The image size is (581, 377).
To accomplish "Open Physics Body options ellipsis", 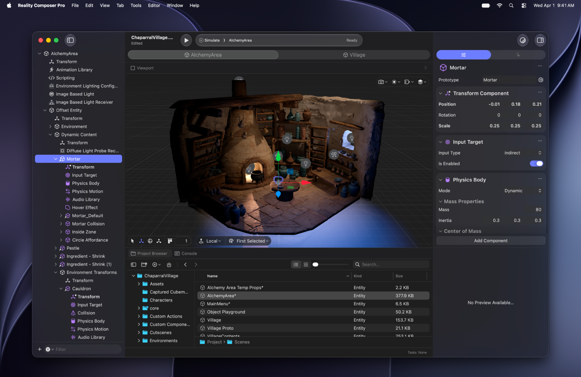I will point(540,178).
